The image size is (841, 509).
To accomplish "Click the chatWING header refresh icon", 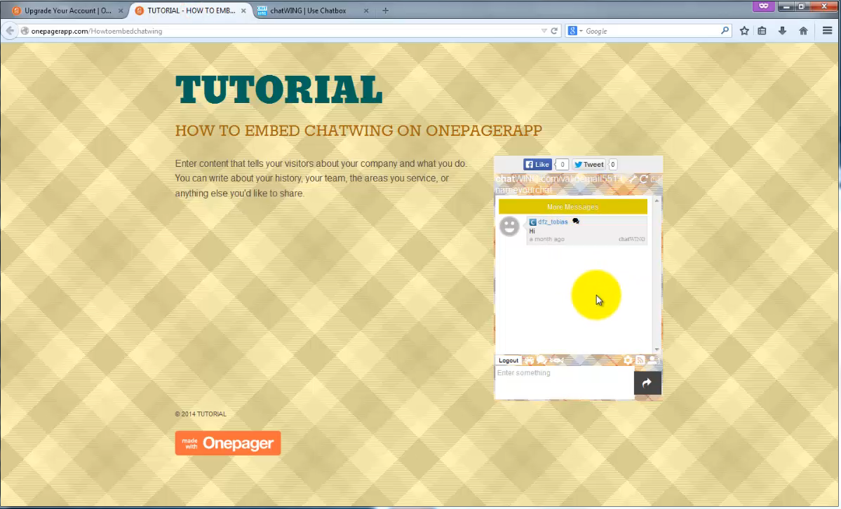I will tap(644, 179).
